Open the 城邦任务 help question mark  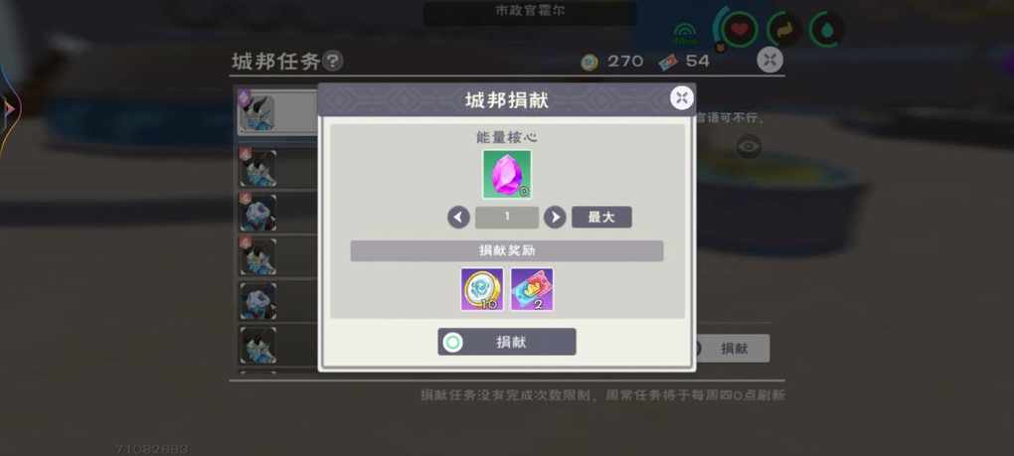[x=332, y=62]
